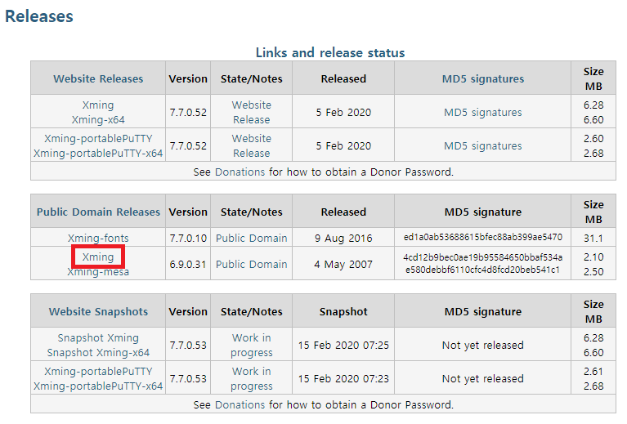Open Xming-portablePuTTY-x64 in Website Snapshots table
This screenshot has width=627, height=424.
coord(98,386)
